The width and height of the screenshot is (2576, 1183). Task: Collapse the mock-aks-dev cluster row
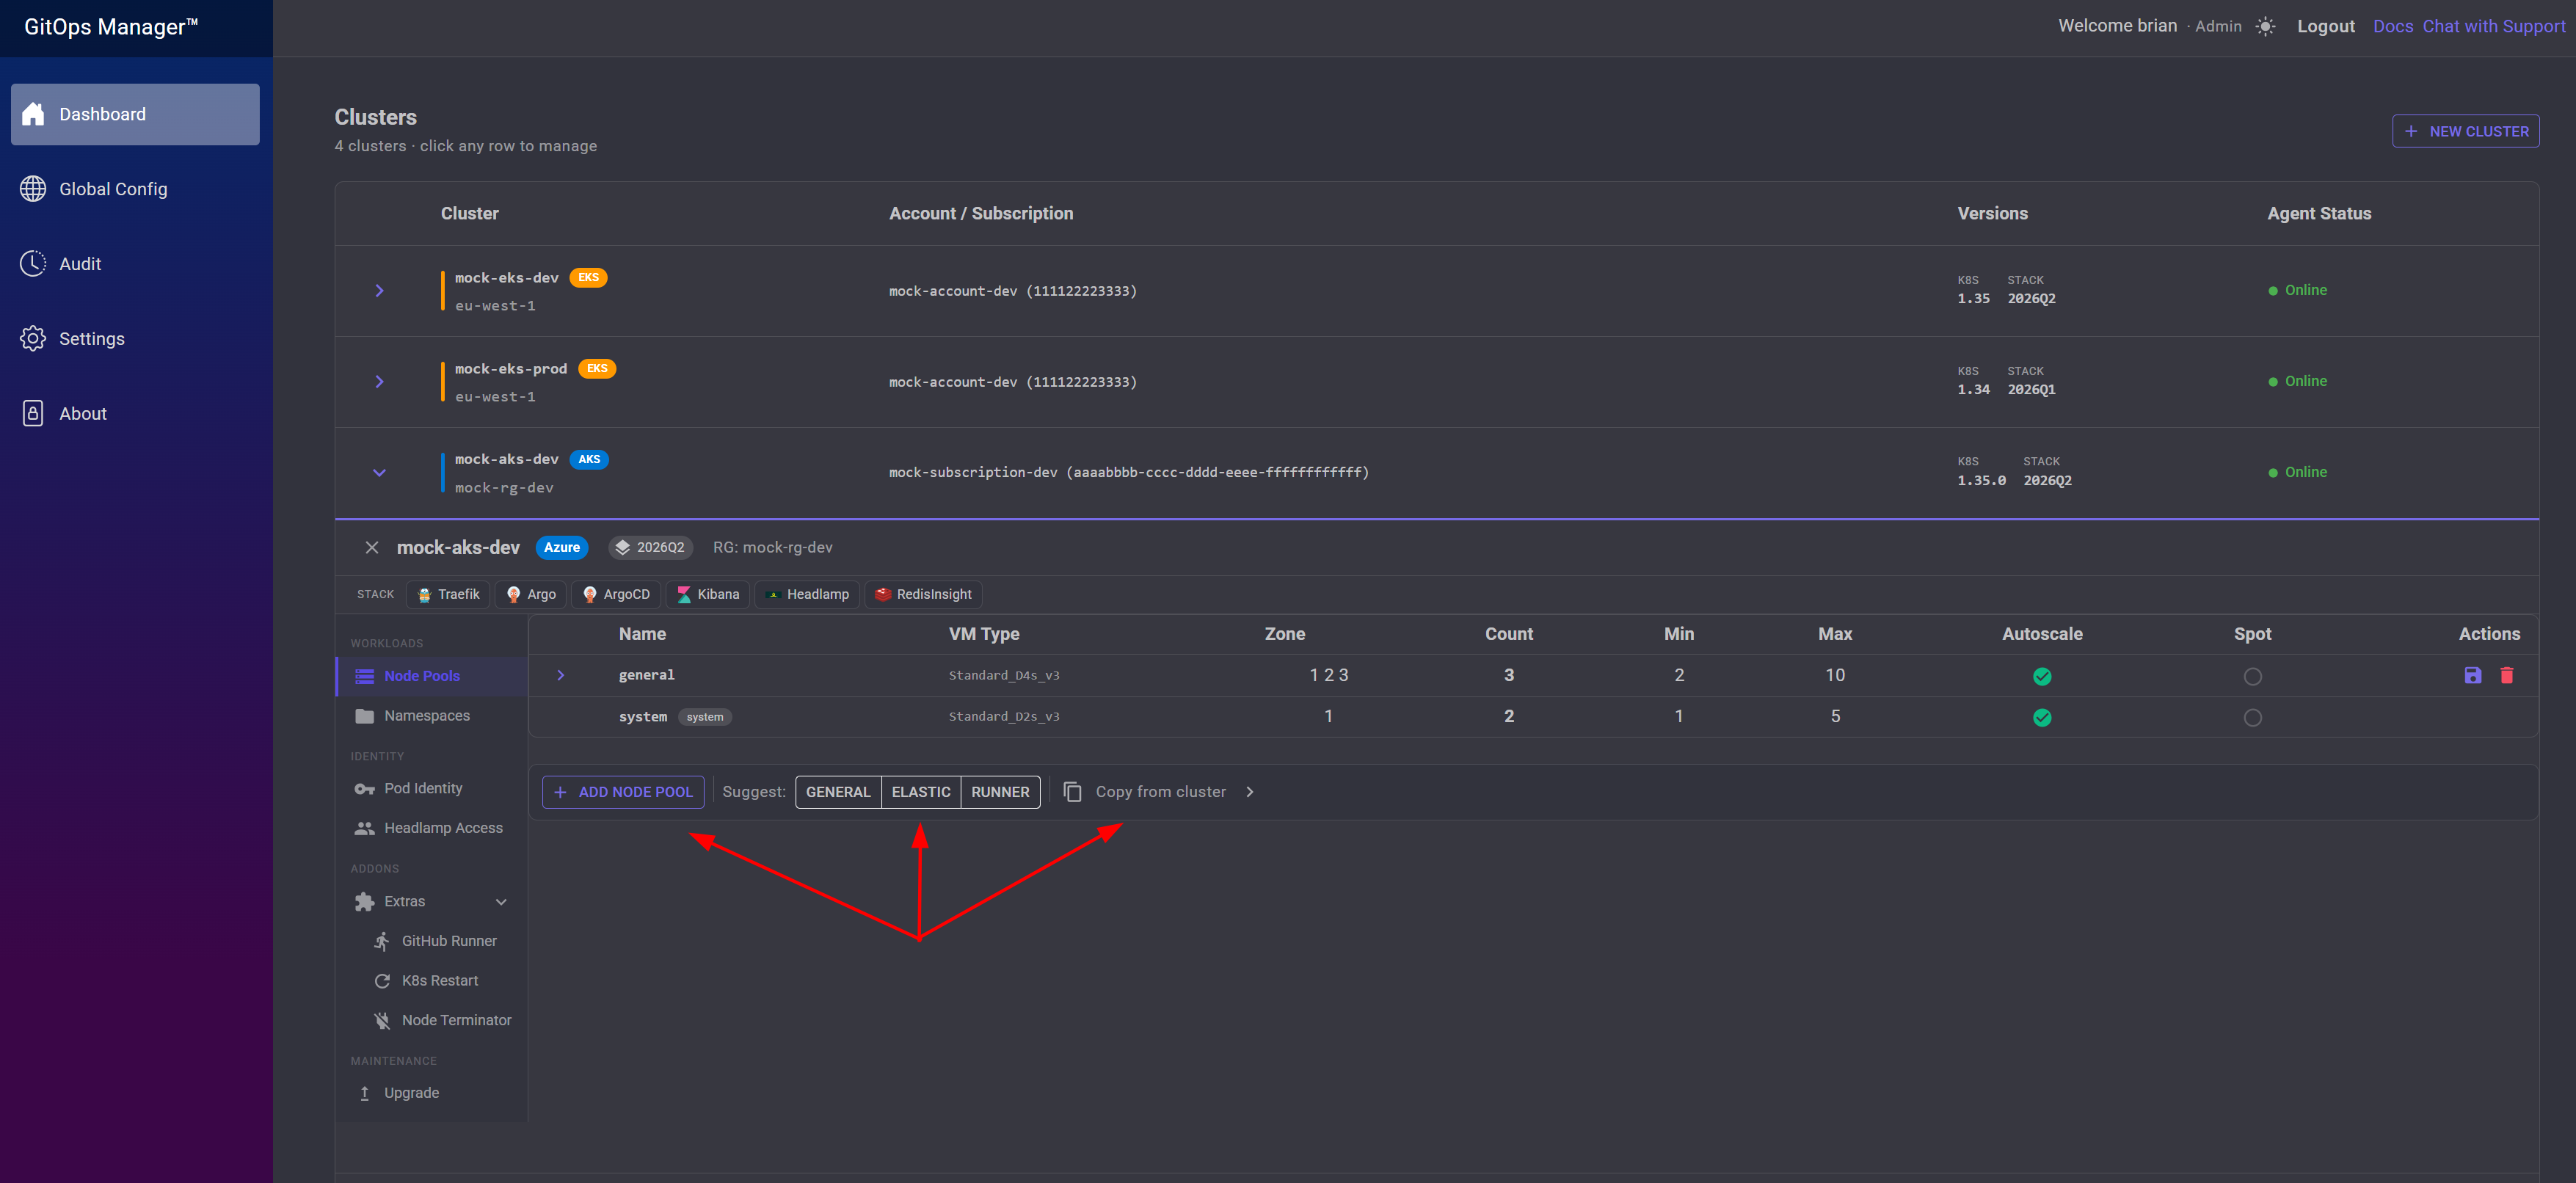pyautogui.click(x=379, y=473)
